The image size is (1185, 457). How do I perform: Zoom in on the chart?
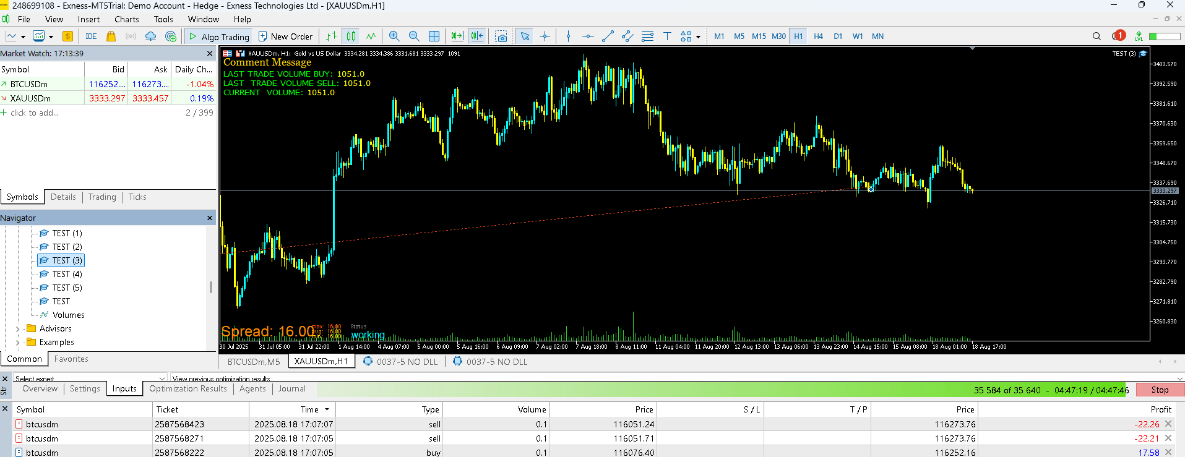[x=394, y=36]
